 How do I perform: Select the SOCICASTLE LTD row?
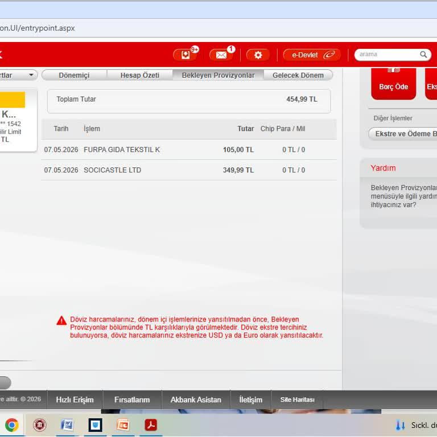(x=189, y=170)
